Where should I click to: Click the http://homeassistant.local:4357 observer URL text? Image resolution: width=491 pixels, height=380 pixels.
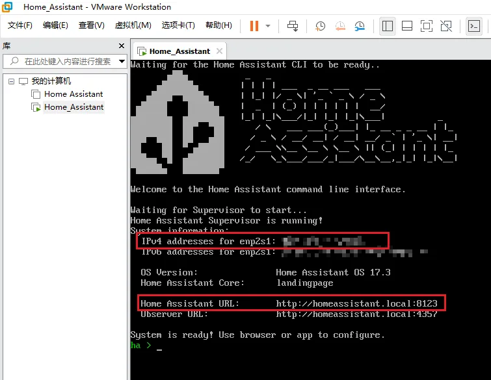[356, 314]
